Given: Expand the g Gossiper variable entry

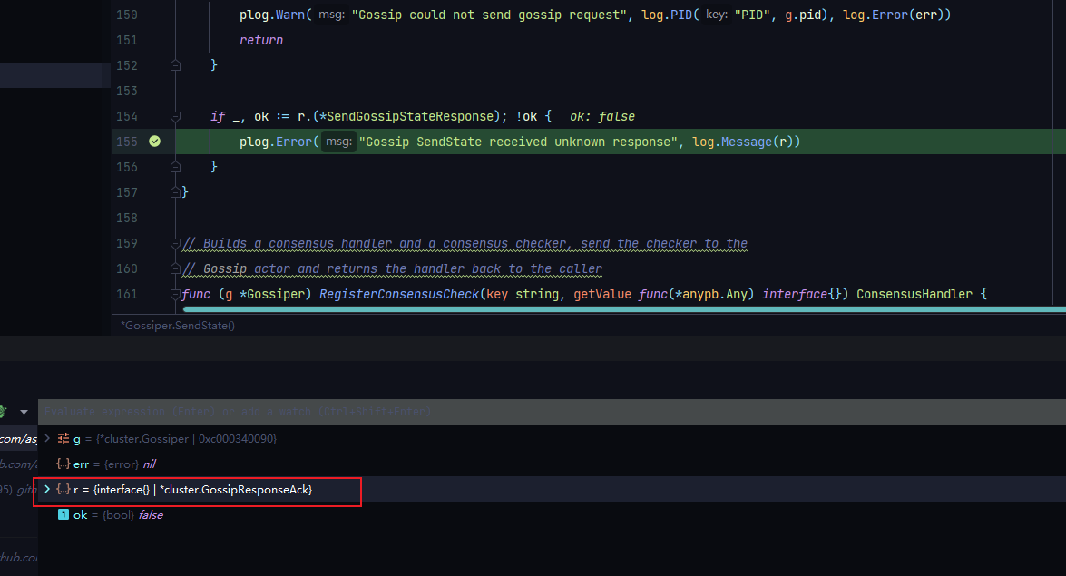Looking at the screenshot, I should (47, 437).
